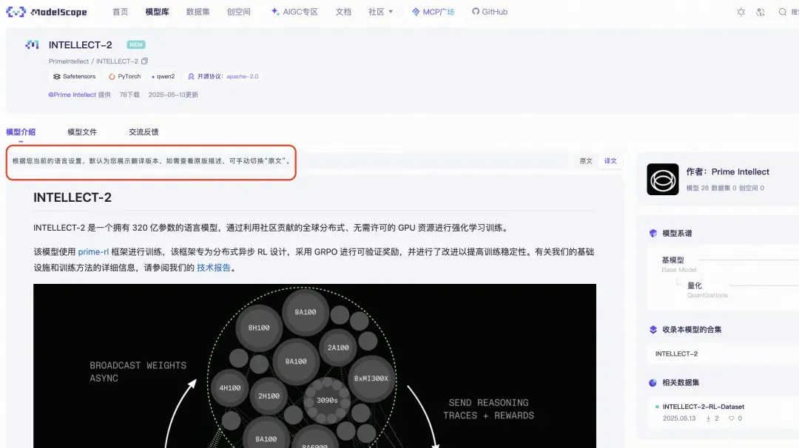
Task: Open the AIGC专区 section
Action: [294, 12]
